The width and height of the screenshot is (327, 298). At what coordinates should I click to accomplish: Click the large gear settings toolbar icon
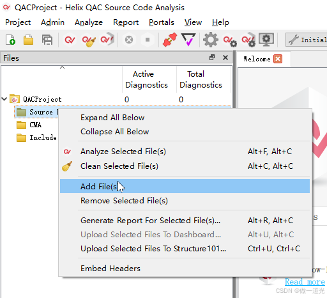coord(211,40)
